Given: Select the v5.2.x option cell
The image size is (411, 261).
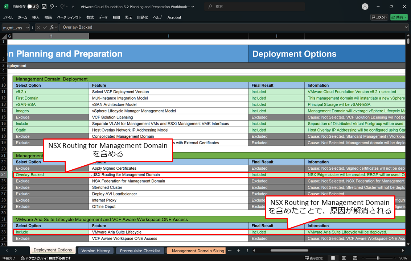Looking at the screenshot, I should click(x=51, y=92).
